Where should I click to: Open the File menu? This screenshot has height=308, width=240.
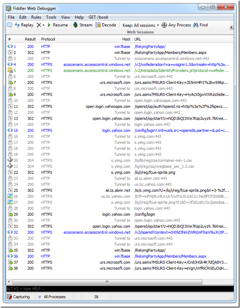coord(11,17)
